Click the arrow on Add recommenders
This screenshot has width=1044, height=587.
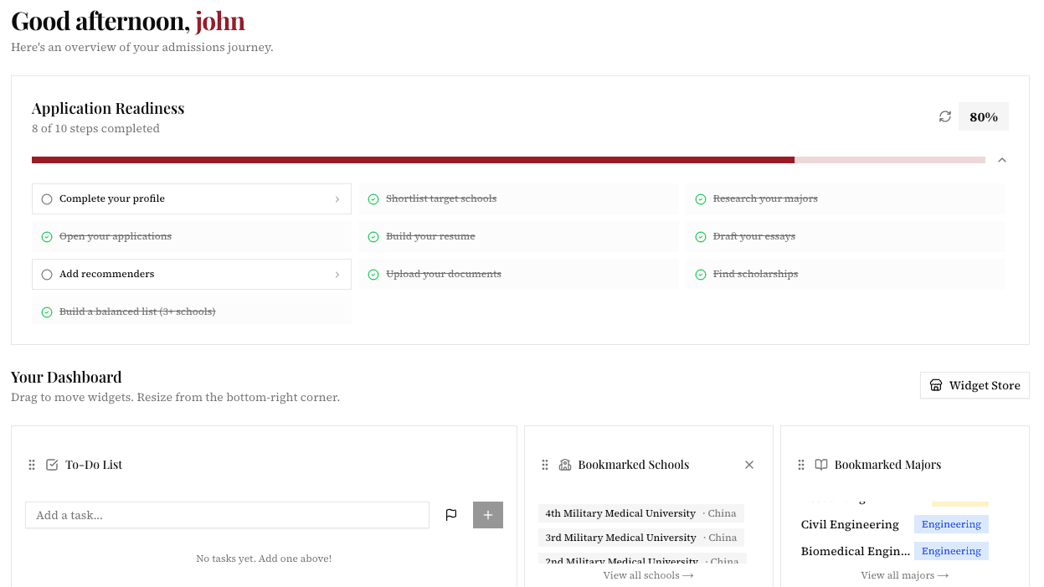337,275
